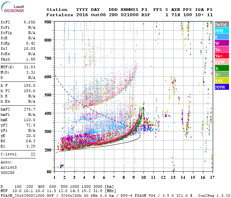Click the foF1 label
The image size is (231, 198).
click(x=5, y=27)
